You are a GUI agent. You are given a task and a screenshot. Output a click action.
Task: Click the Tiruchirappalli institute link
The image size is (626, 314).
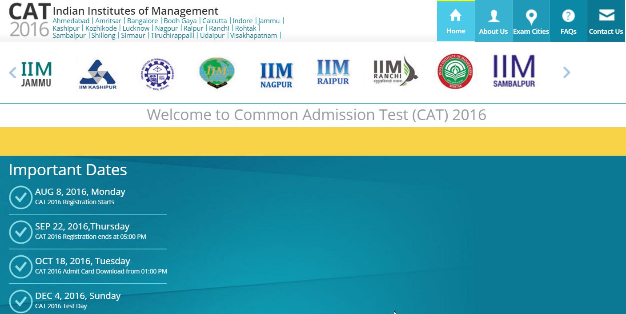pos(173,36)
